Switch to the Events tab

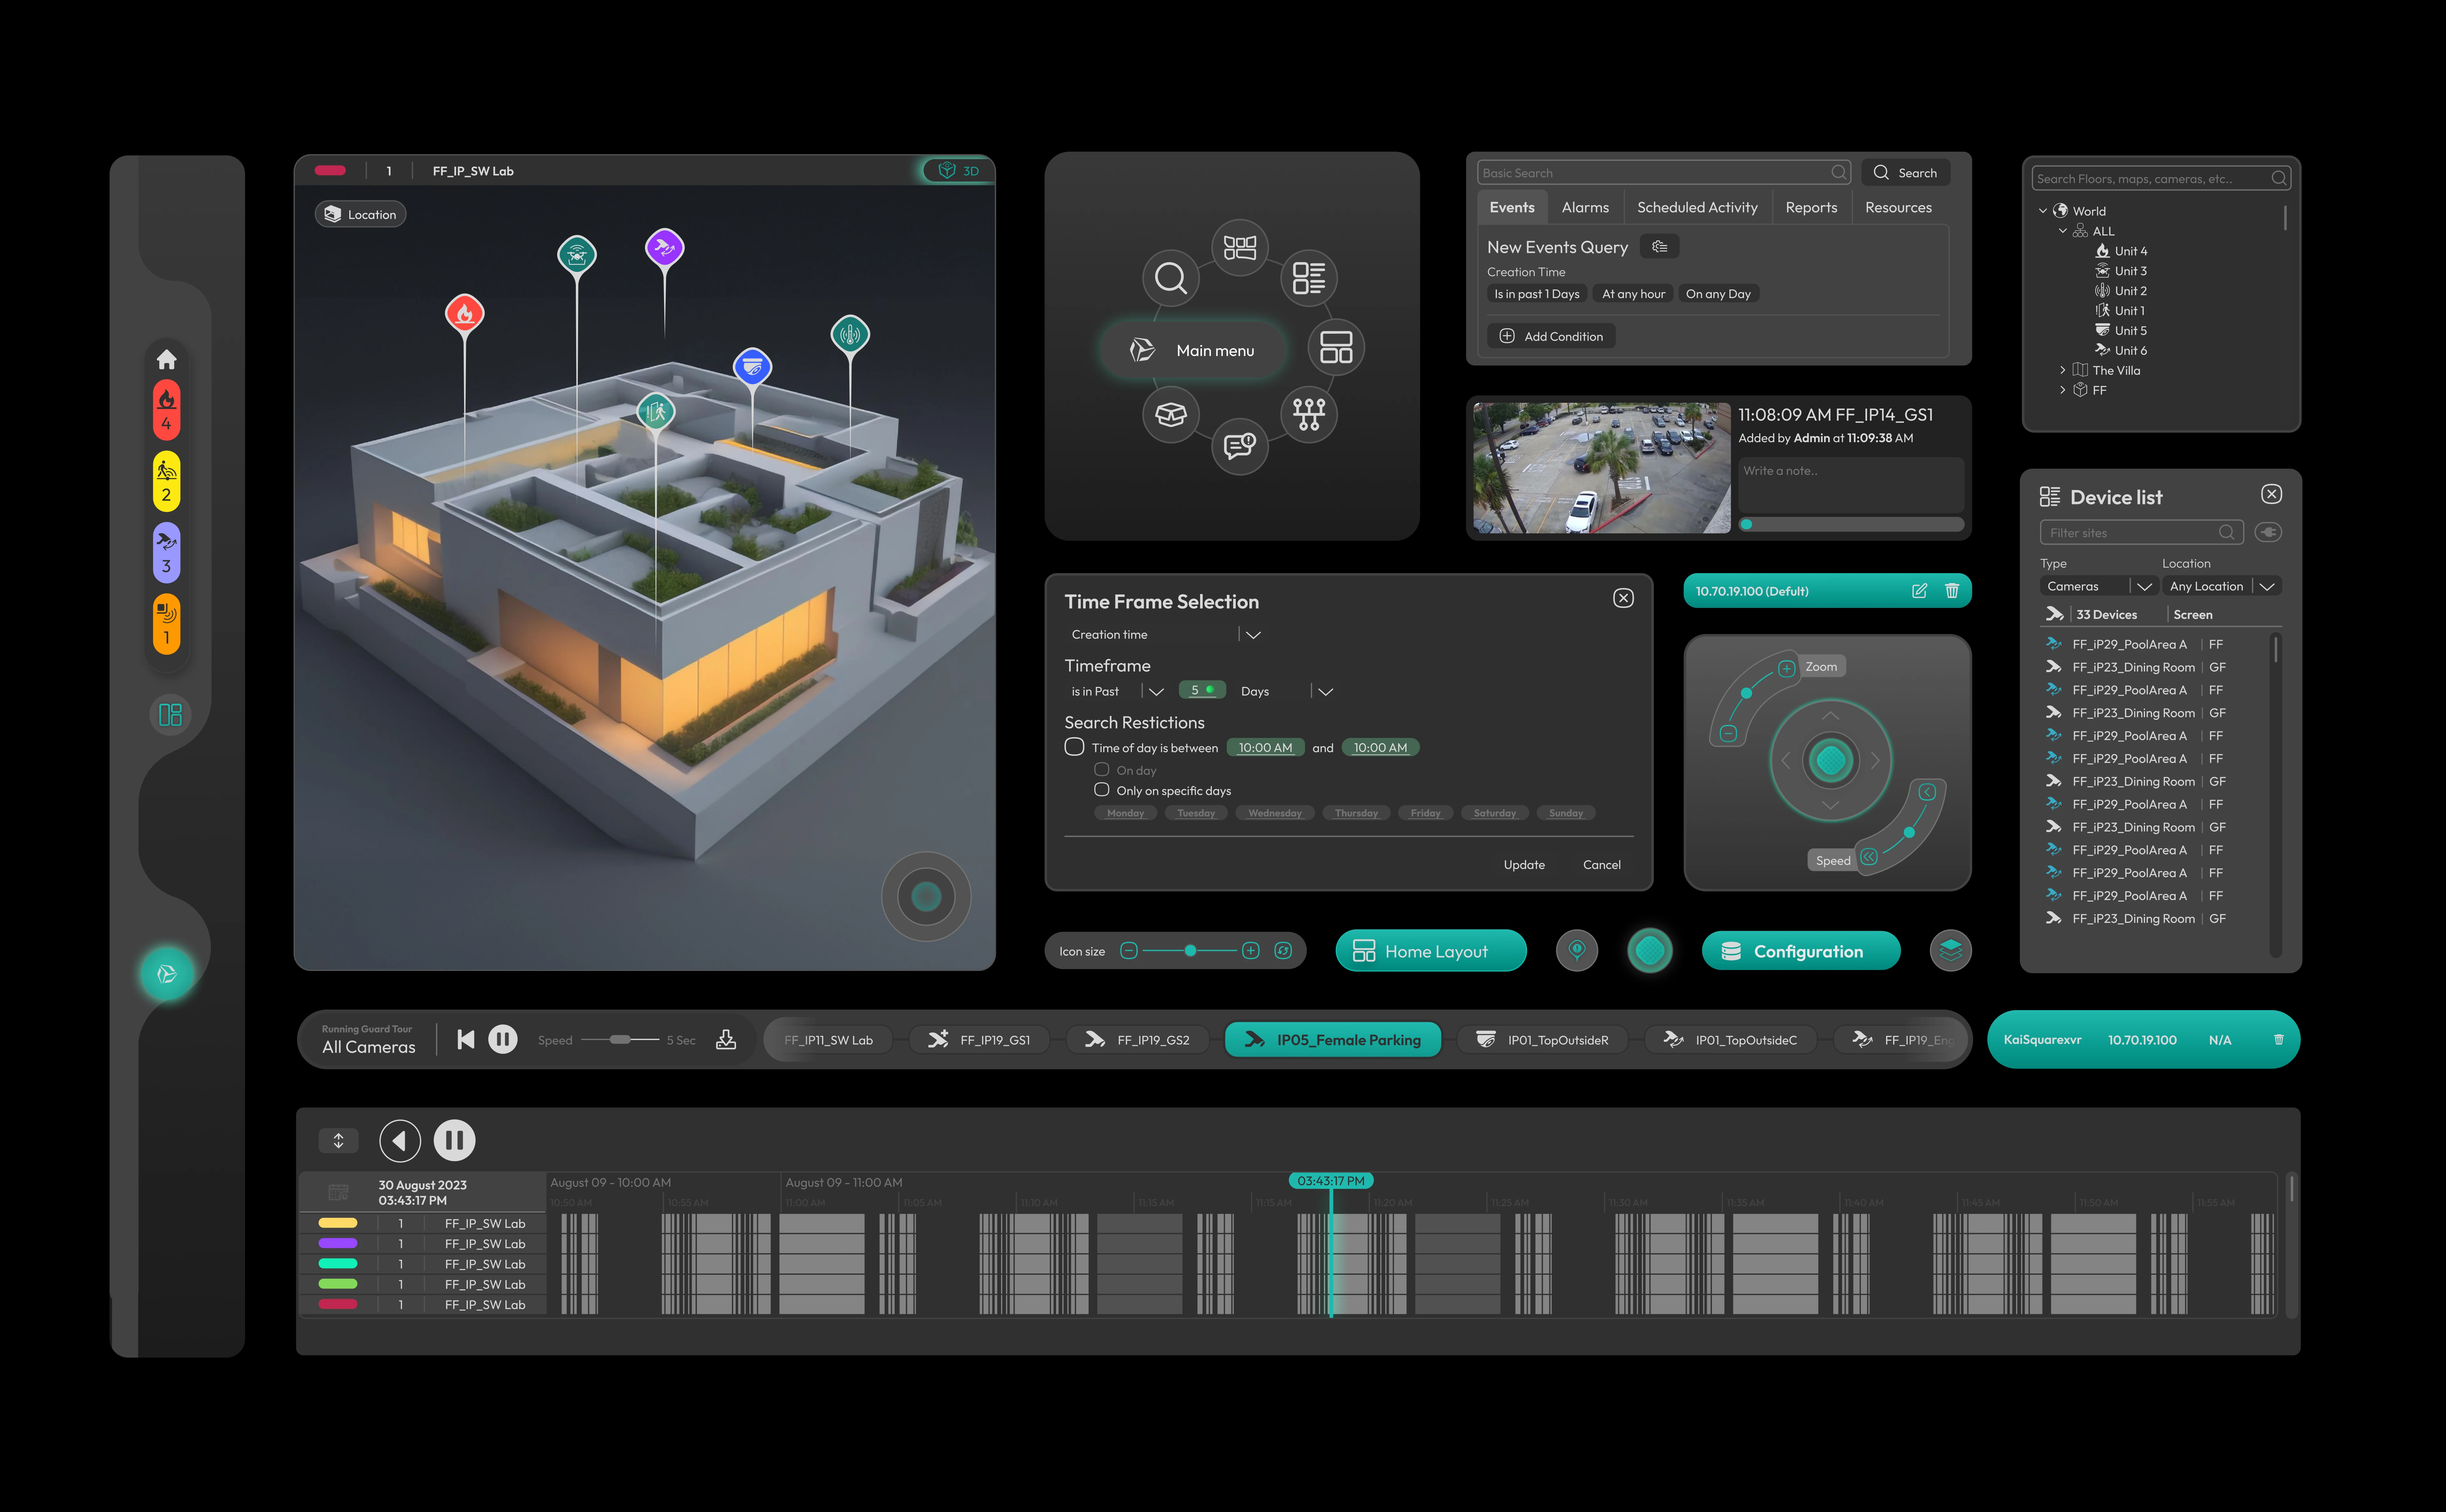pos(1512,208)
